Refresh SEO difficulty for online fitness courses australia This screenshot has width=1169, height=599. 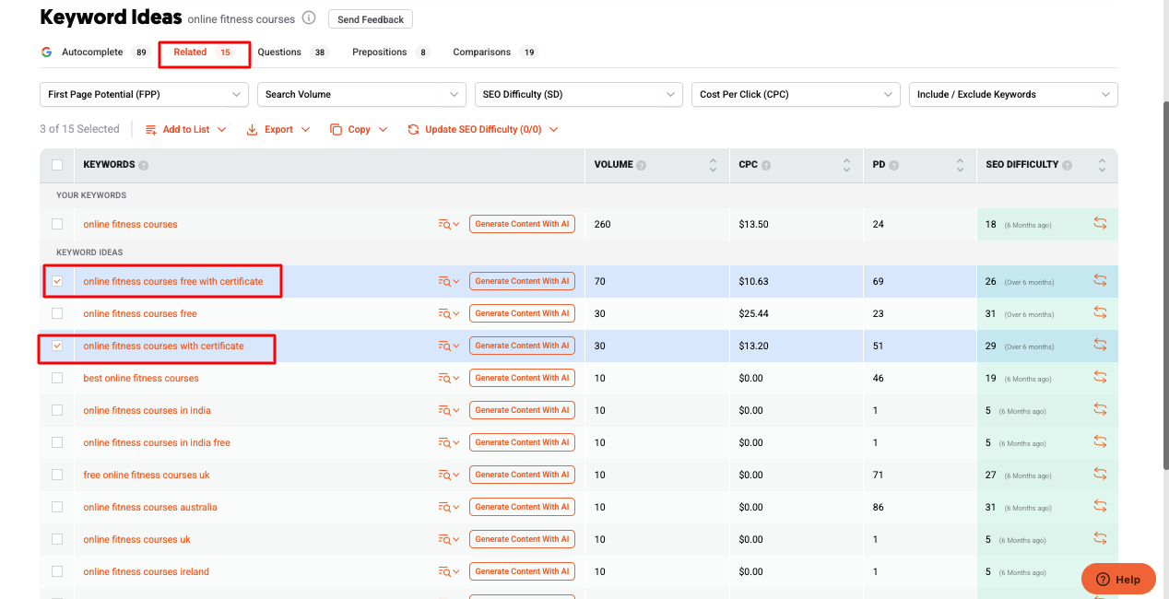tap(1100, 507)
